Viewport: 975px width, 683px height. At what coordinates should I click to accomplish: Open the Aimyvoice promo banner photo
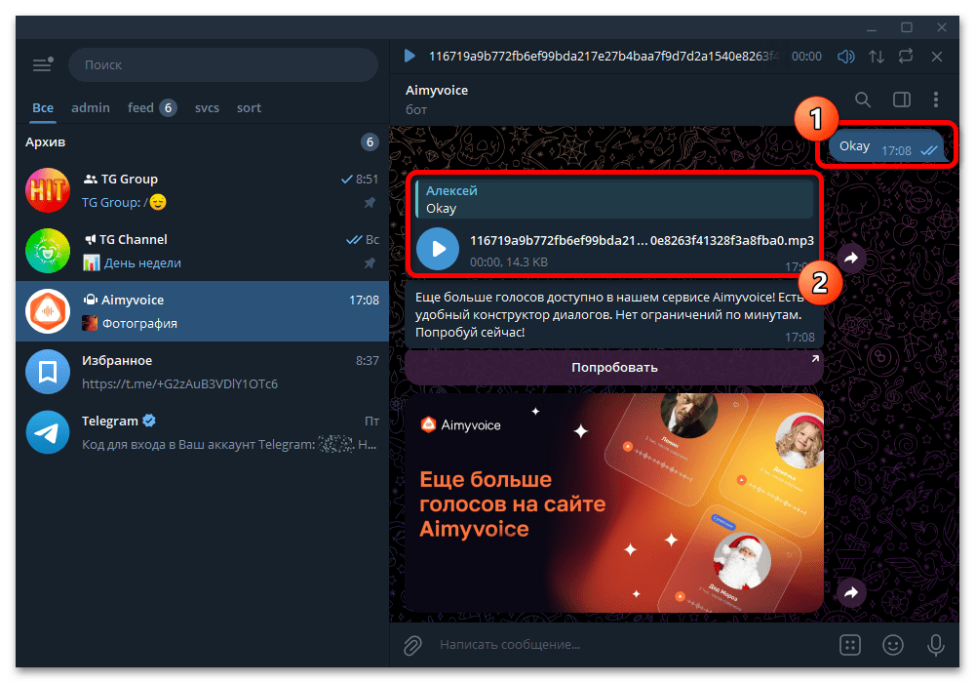click(x=614, y=502)
